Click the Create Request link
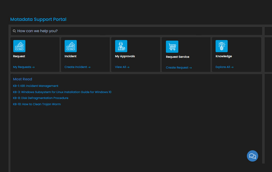This screenshot has width=272, height=172. pos(179,67)
